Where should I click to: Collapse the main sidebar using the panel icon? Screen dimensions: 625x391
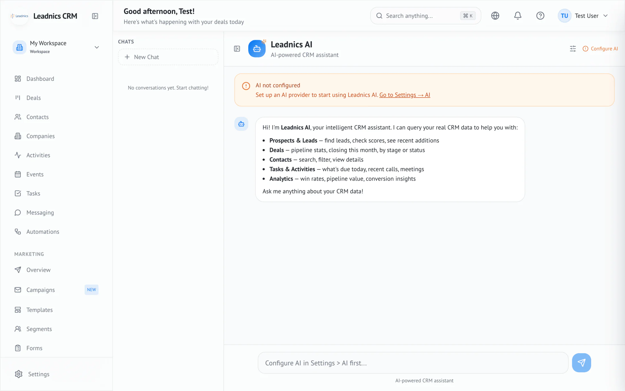coord(95,16)
